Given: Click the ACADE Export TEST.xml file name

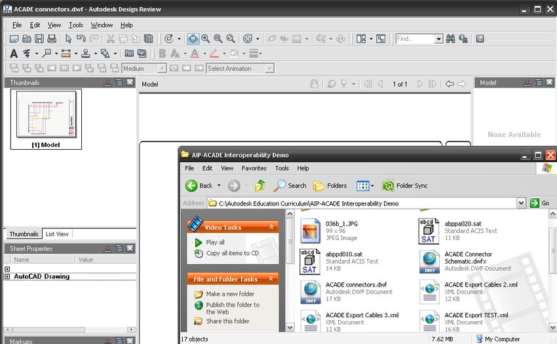Looking at the screenshot, I should 476,315.
